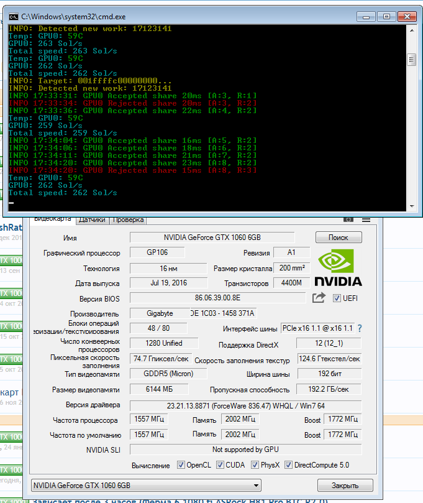Switch to the Проверка tab
This screenshot has width=423, height=503.
(128, 219)
